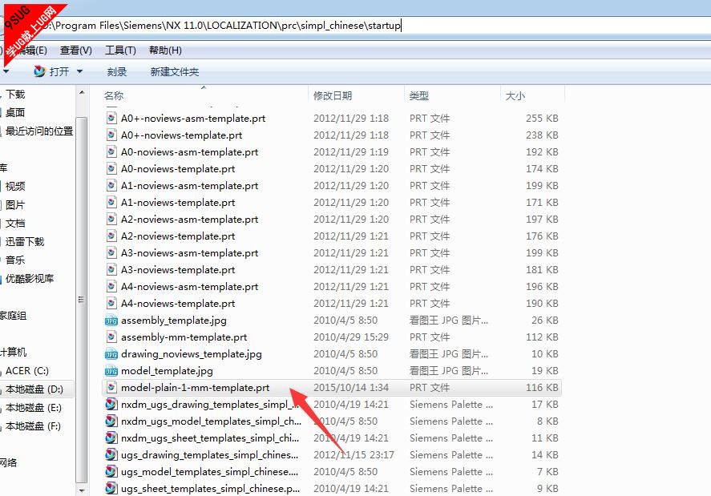The image size is (711, 496).
Task: Open the 音乐 library
Action: (x=15, y=260)
